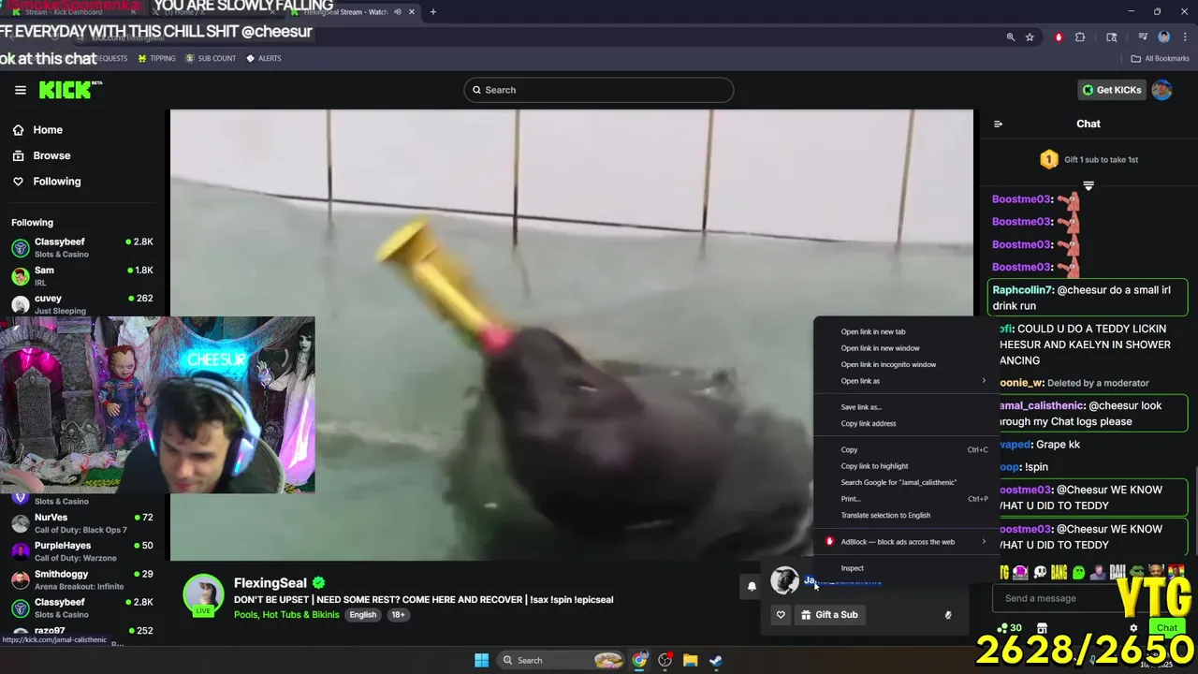
Task: Click the Gift a Sub button
Action: pos(829,615)
